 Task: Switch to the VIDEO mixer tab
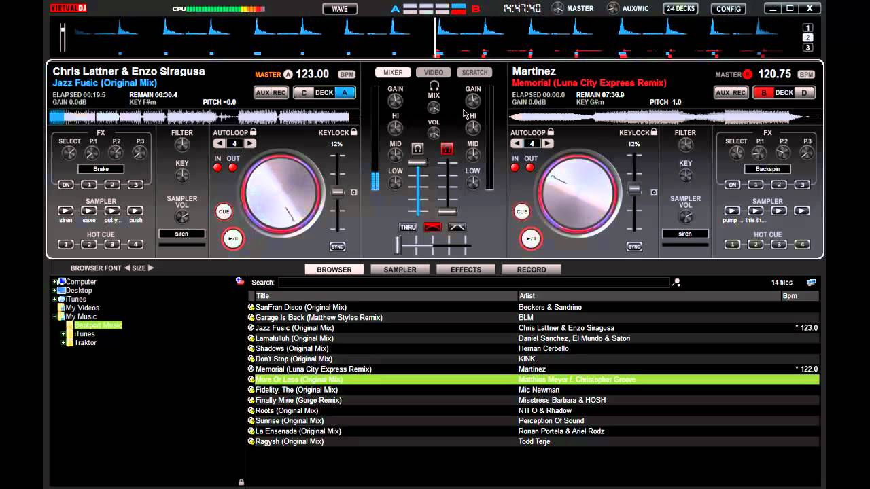pos(434,73)
